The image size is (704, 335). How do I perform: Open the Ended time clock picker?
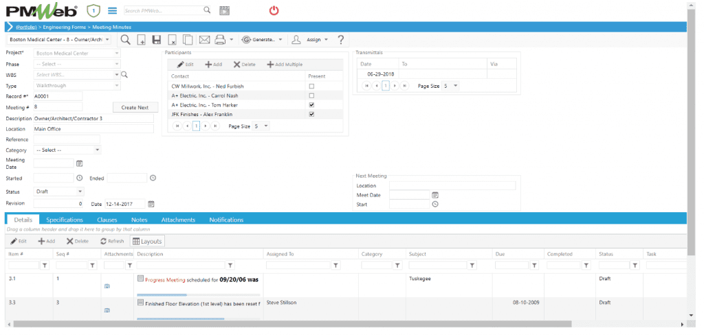click(x=153, y=178)
